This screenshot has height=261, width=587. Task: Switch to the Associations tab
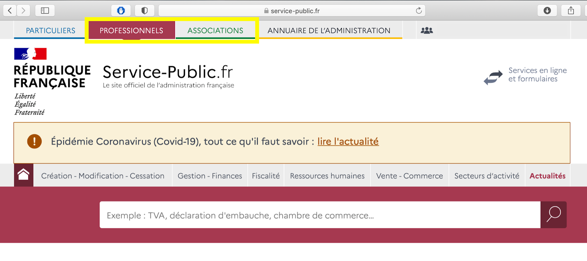click(215, 30)
